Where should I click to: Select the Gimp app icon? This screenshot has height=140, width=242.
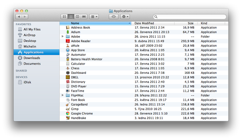[68, 109]
